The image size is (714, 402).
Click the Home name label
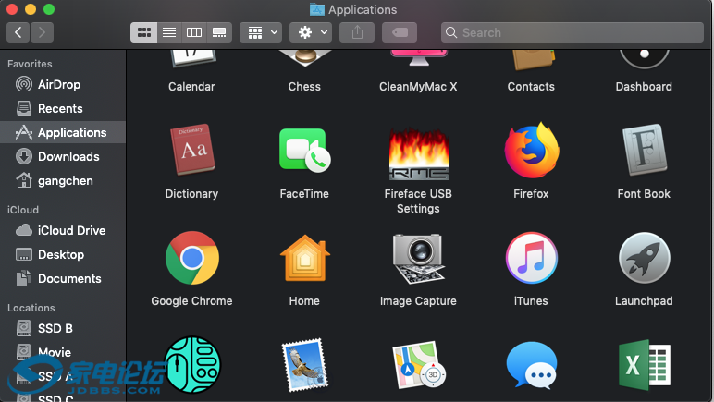304,301
